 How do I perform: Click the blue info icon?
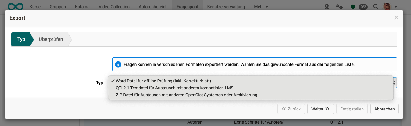pos(118,64)
